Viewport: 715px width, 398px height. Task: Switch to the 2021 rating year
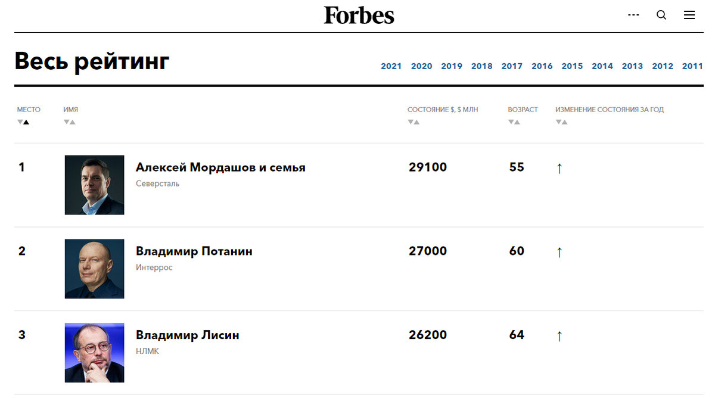(391, 66)
